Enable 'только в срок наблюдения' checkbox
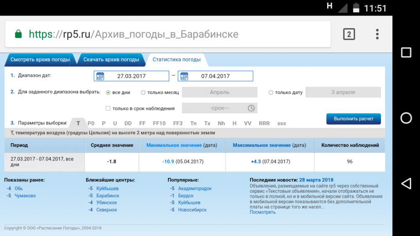This screenshot has width=420, height=236. click(108, 108)
